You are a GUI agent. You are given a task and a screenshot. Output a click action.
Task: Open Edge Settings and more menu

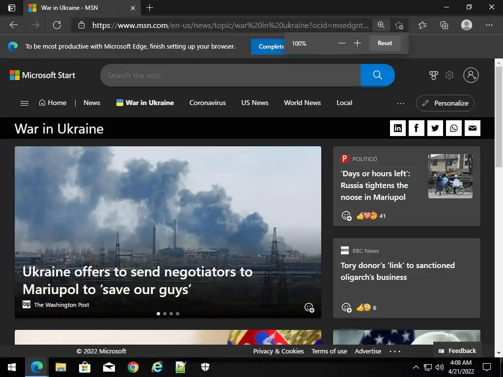pos(489,25)
